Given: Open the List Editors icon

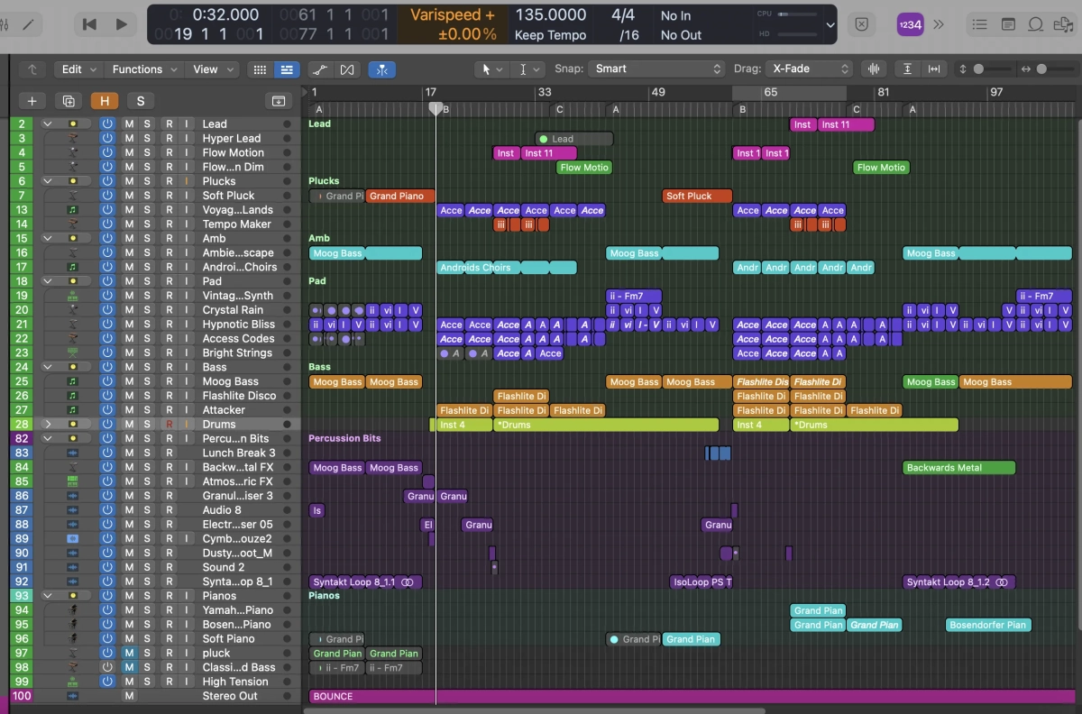Looking at the screenshot, I should (x=979, y=24).
